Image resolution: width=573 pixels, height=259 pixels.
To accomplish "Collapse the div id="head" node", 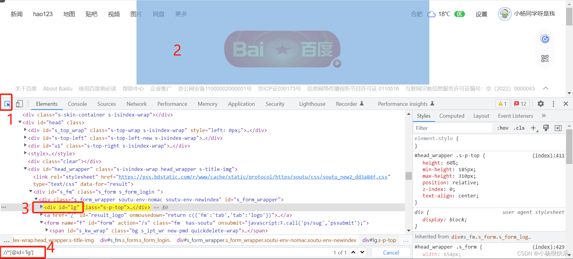I will [x=20, y=122].
